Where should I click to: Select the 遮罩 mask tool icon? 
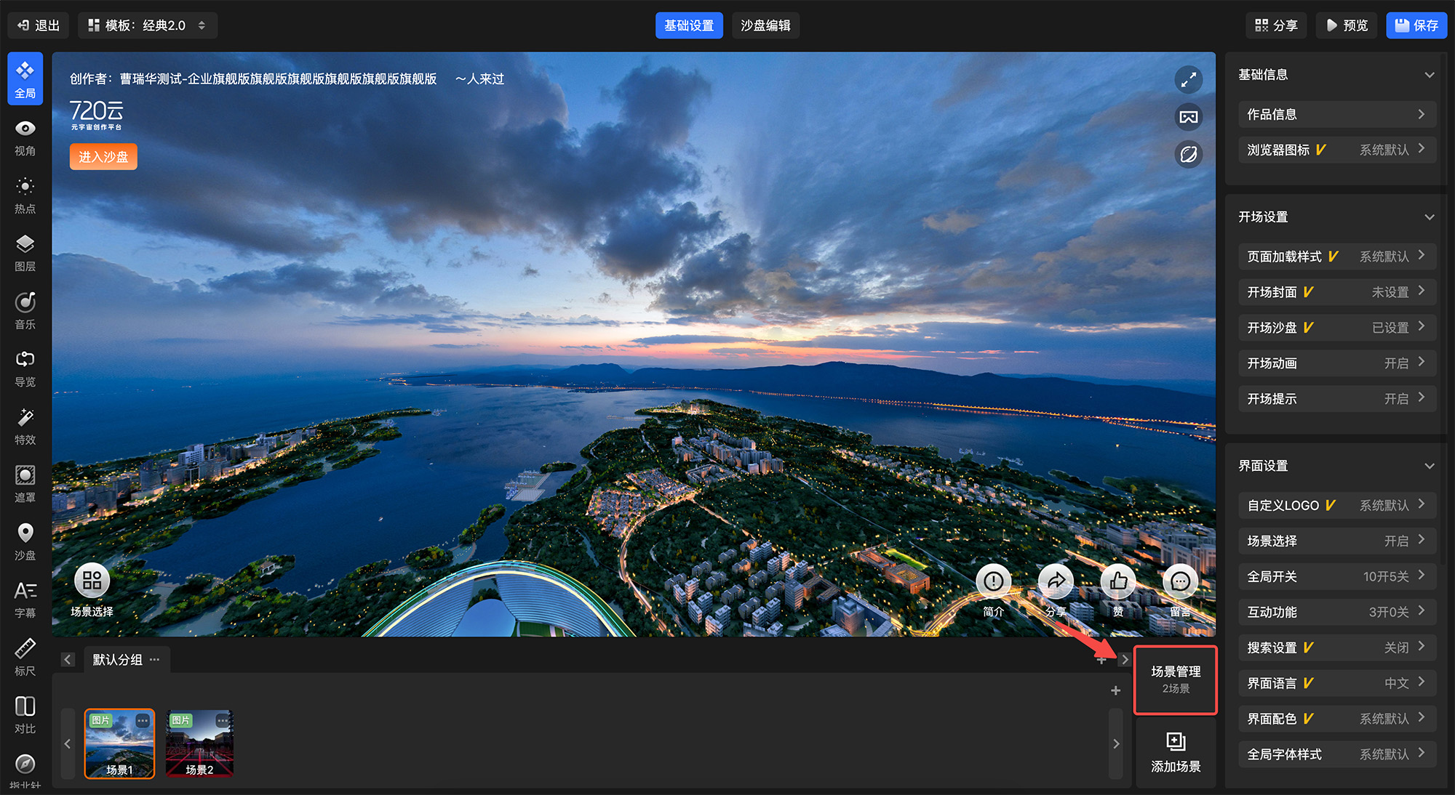tap(25, 484)
